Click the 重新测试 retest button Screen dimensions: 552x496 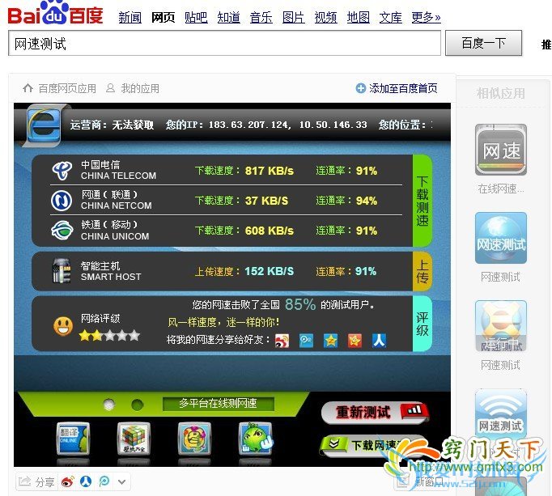point(376,412)
